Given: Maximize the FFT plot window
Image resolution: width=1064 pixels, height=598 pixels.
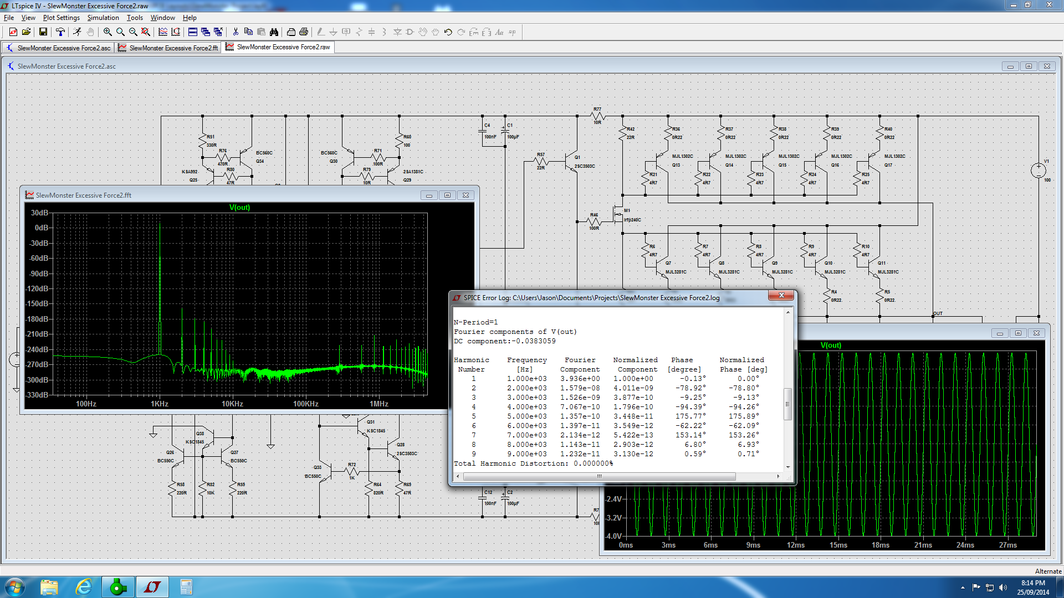Looking at the screenshot, I should pos(447,195).
